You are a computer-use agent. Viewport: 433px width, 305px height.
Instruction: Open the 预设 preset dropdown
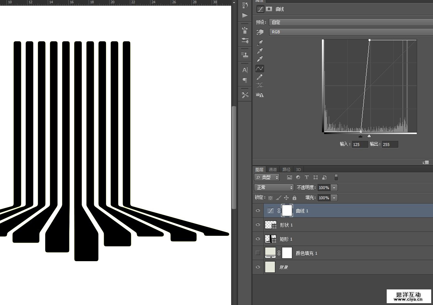(350, 22)
